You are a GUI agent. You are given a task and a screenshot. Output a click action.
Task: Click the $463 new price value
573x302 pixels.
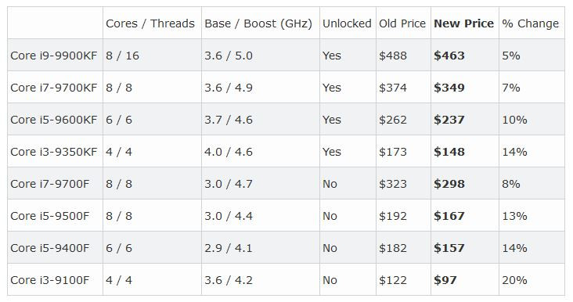tap(449, 56)
